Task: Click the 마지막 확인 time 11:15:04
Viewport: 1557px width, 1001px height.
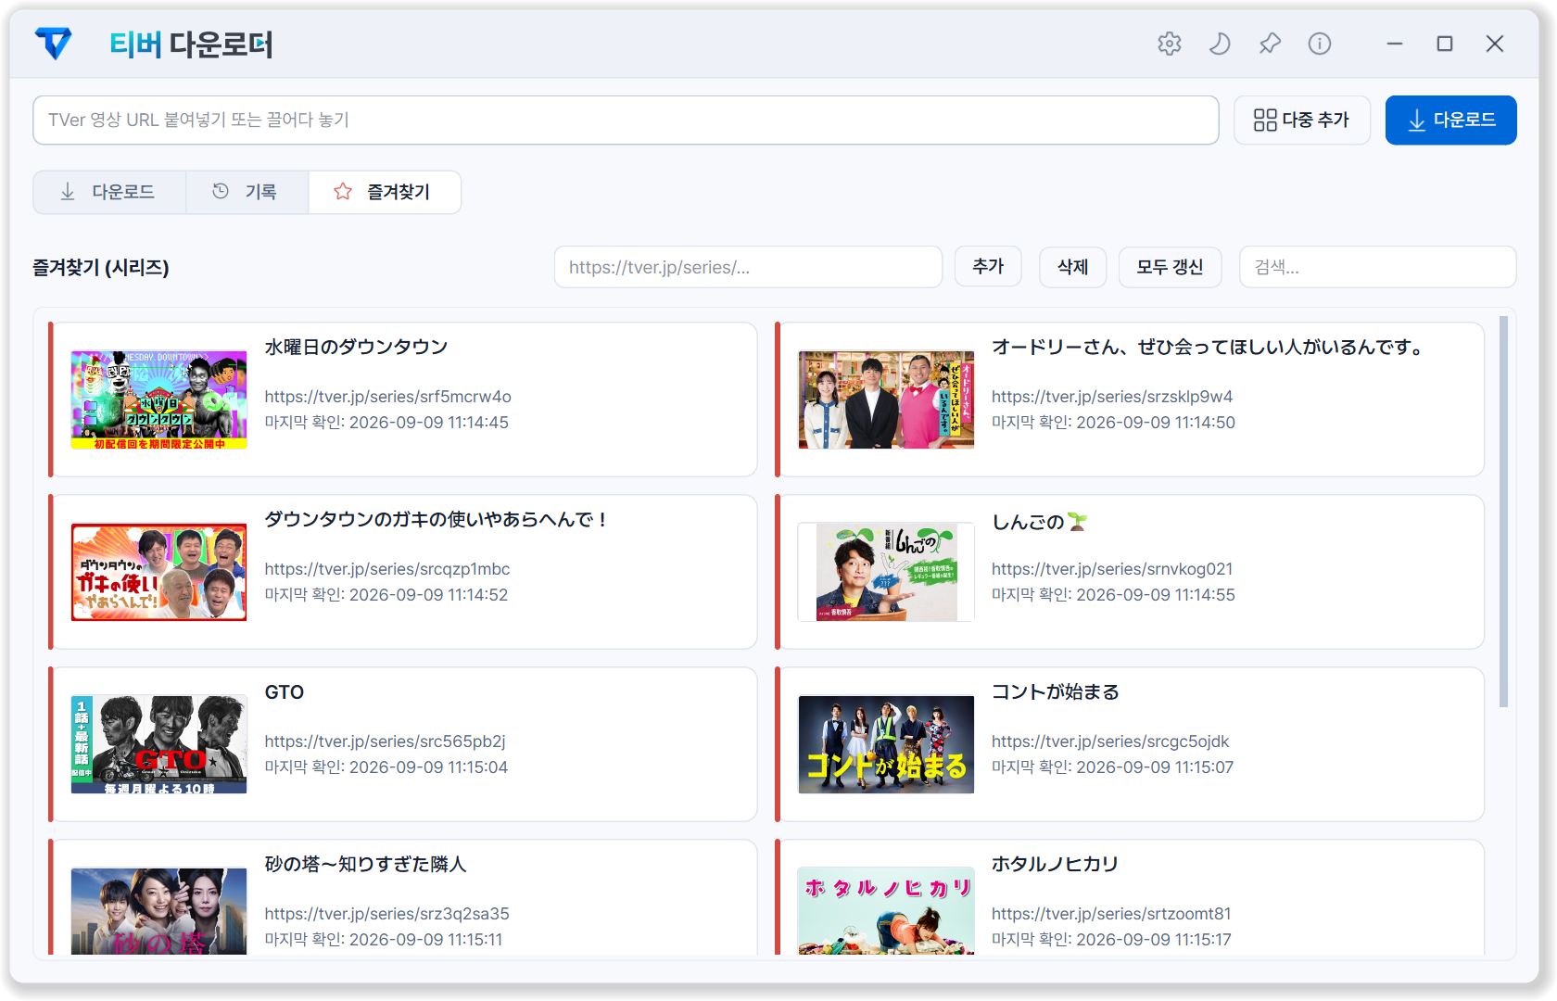Action: pos(386,767)
